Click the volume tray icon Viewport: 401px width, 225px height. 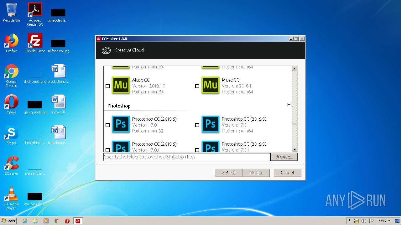[364, 221]
